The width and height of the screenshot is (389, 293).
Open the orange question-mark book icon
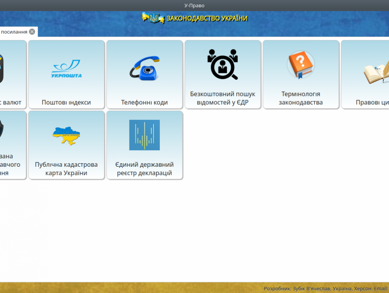[x=301, y=65]
